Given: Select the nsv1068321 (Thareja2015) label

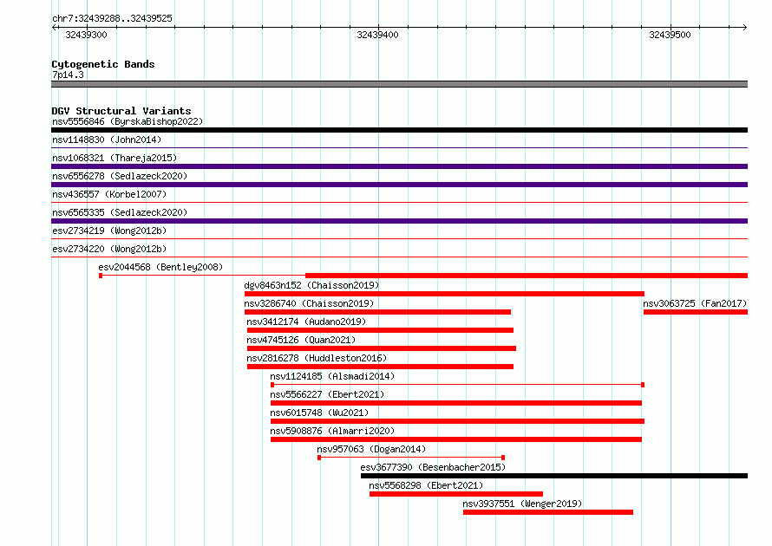Looking at the screenshot, I should click(x=114, y=158).
